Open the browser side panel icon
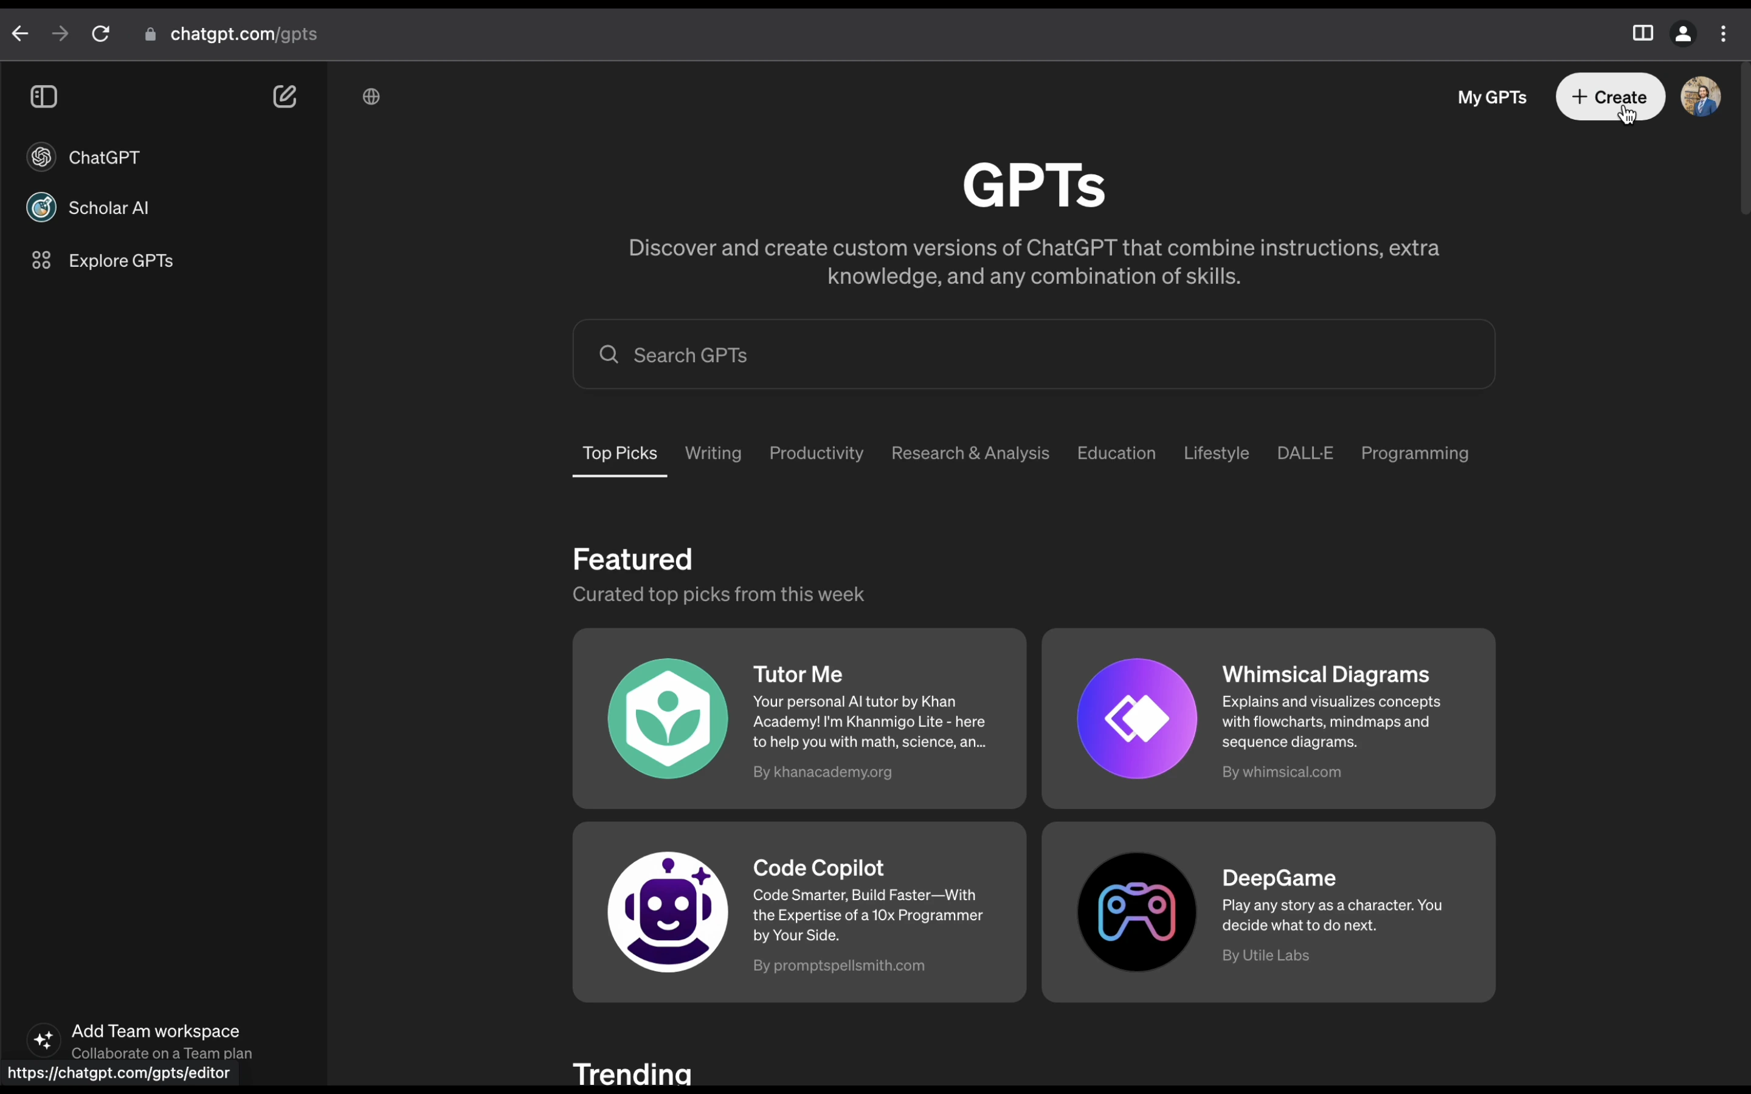This screenshot has width=1751, height=1094. [1642, 33]
